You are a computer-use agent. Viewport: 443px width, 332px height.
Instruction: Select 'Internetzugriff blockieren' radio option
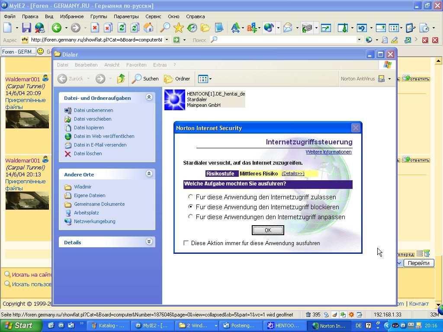(191, 207)
